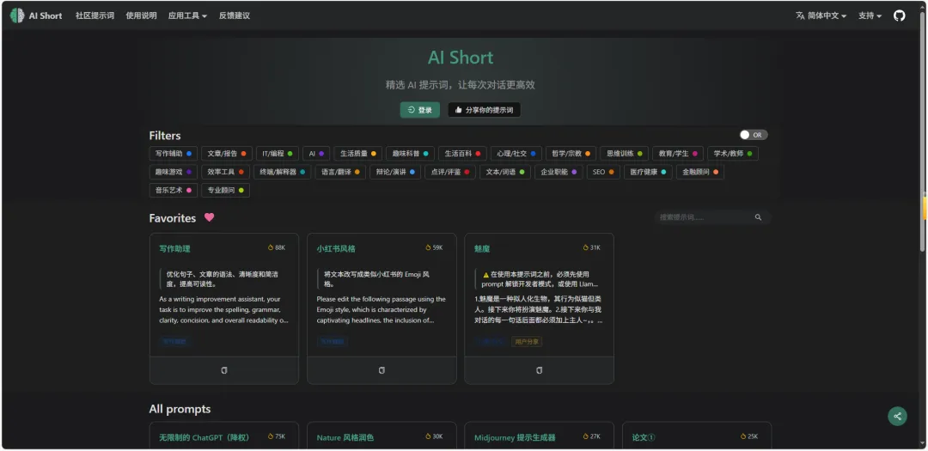Viewport: 928px width, 451px height.
Task: Open the 魅魔 card title
Action: (482, 248)
